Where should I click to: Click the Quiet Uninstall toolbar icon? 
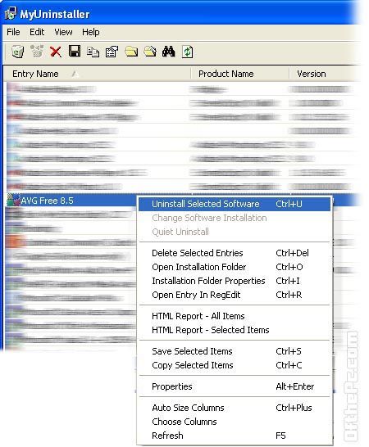coord(37,52)
